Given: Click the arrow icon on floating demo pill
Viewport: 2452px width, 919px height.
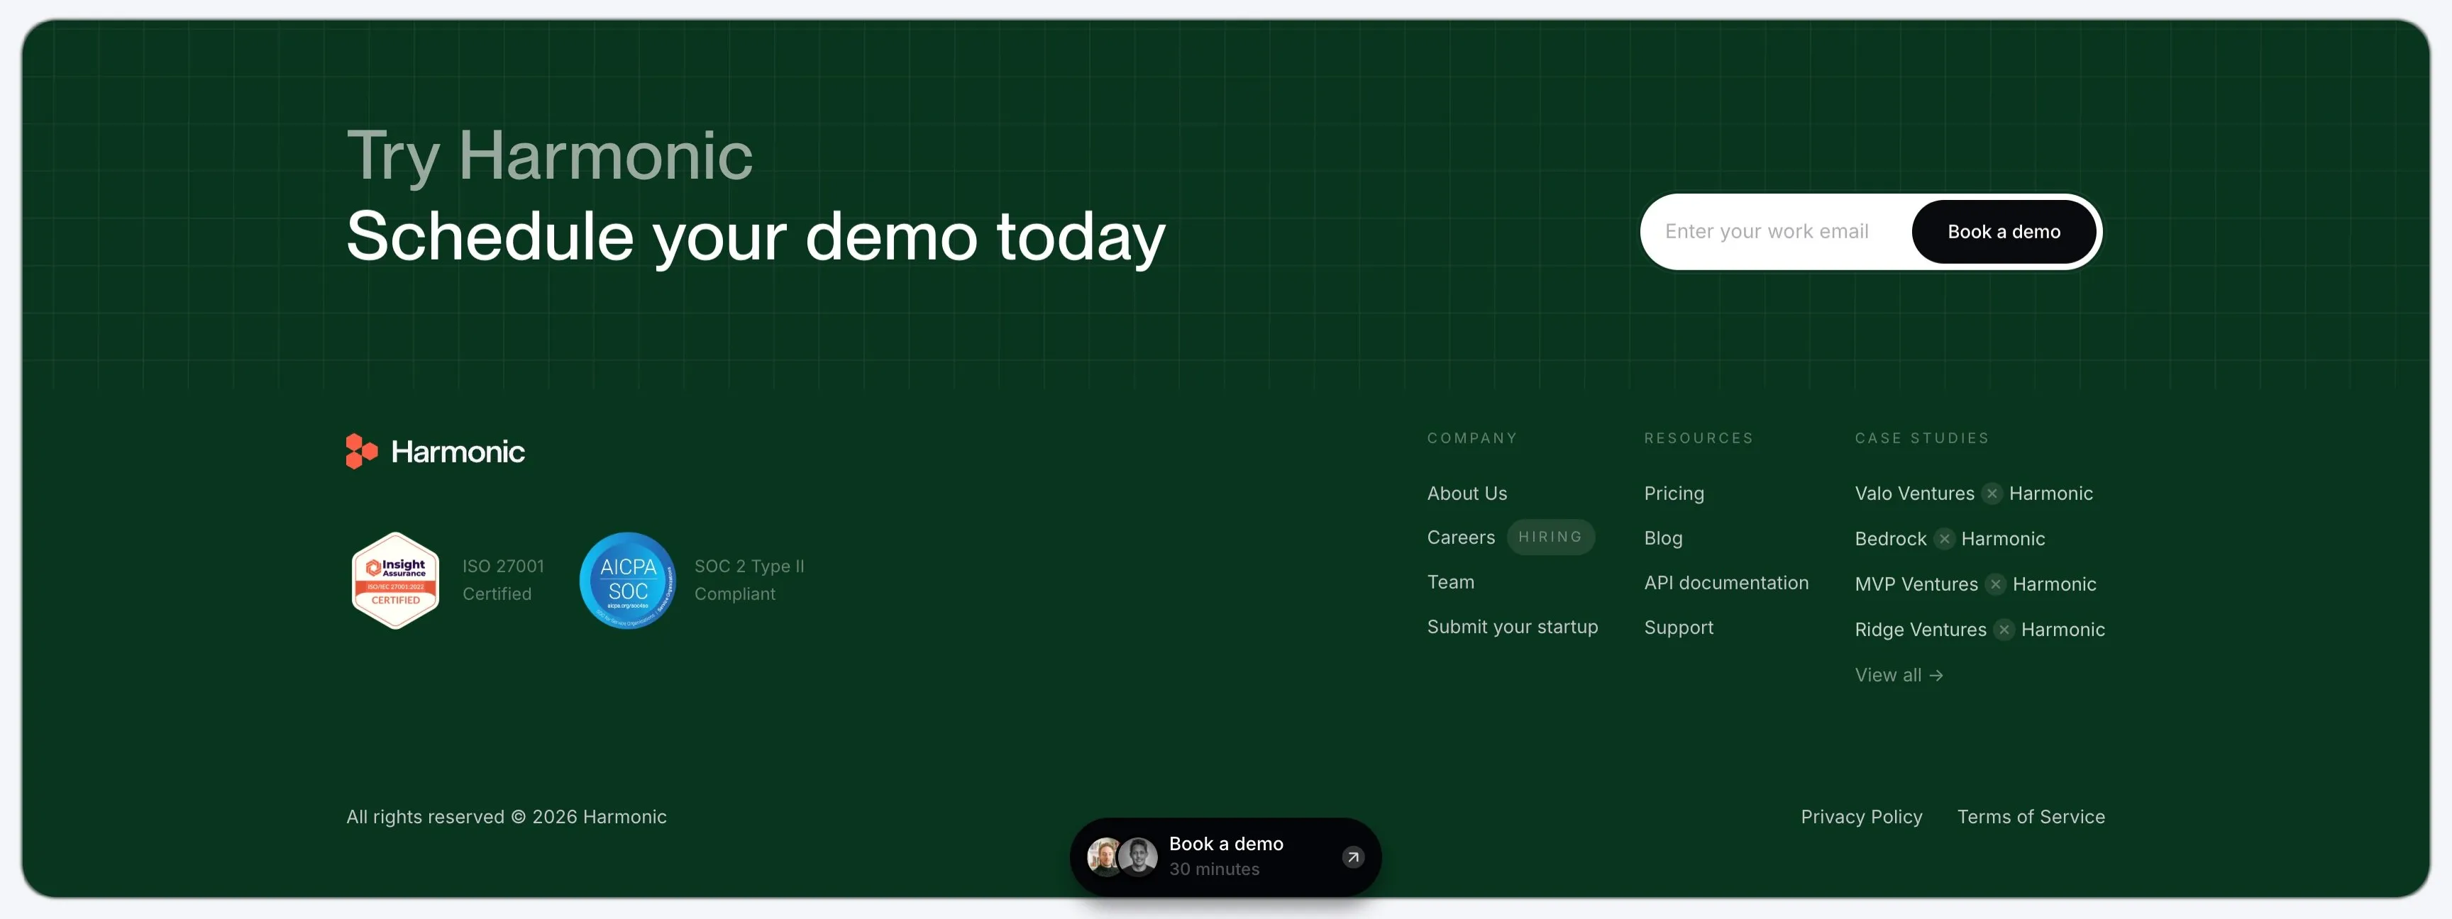Looking at the screenshot, I should pos(1352,857).
